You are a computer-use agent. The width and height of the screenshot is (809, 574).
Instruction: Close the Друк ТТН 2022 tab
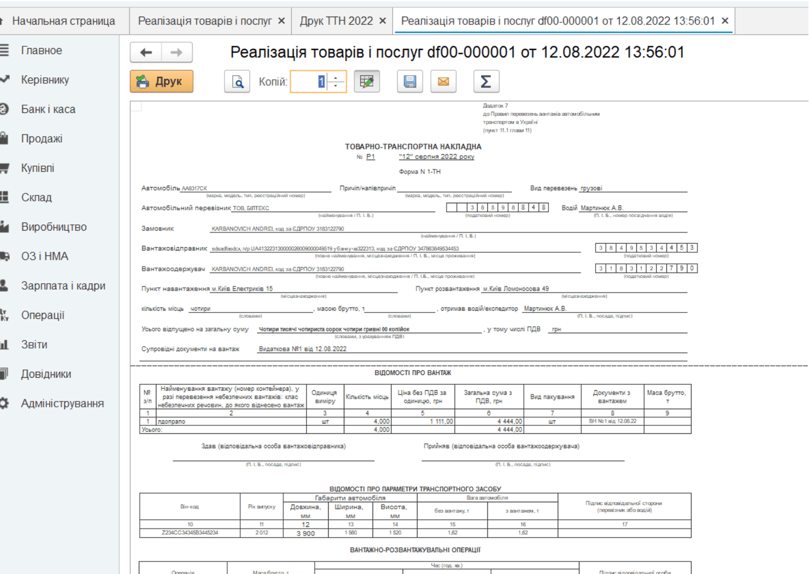point(383,21)
